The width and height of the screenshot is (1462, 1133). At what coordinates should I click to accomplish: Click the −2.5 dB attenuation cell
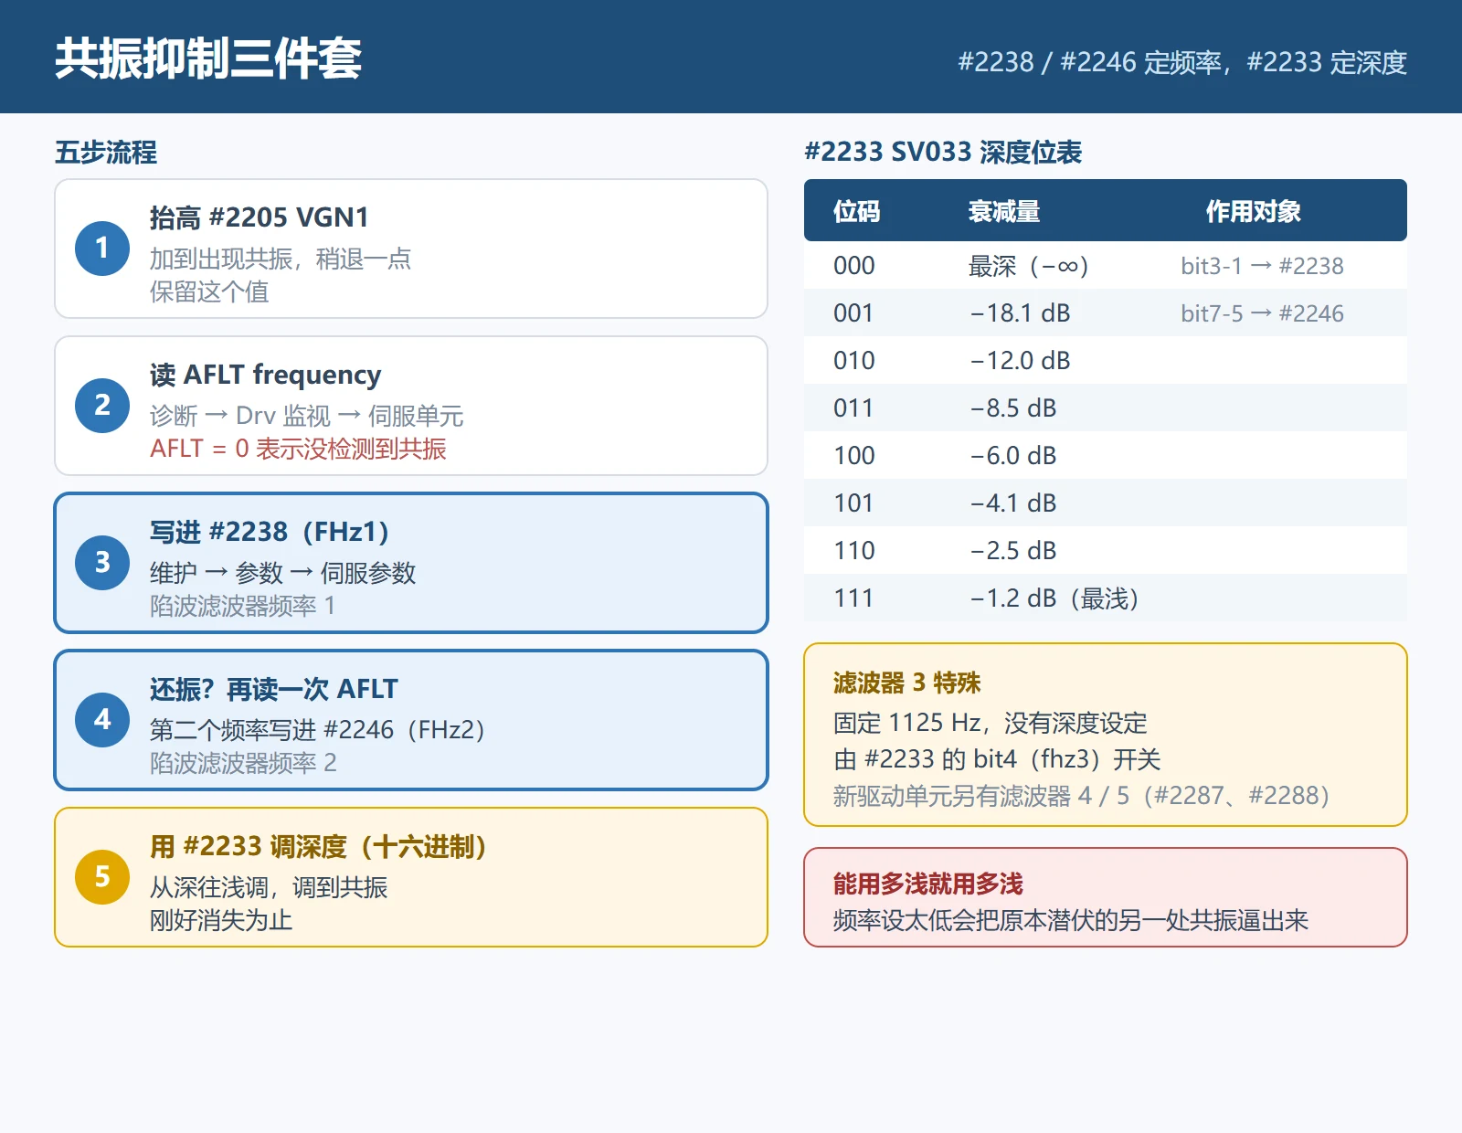(x=1012, y=551)
